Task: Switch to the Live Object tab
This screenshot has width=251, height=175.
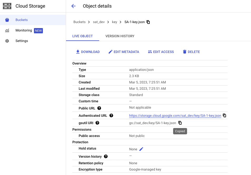Action: click(82, 36)
